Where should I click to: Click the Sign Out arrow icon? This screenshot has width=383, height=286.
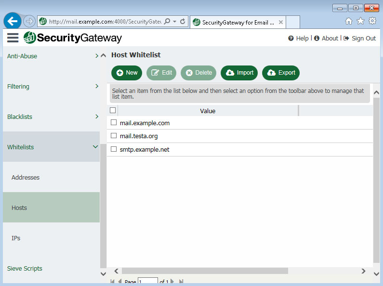click(x=346, y=39)
